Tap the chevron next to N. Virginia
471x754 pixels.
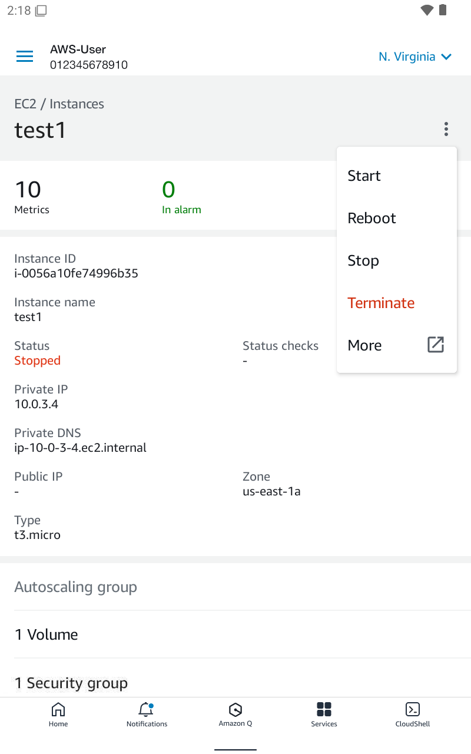point(446,57)
